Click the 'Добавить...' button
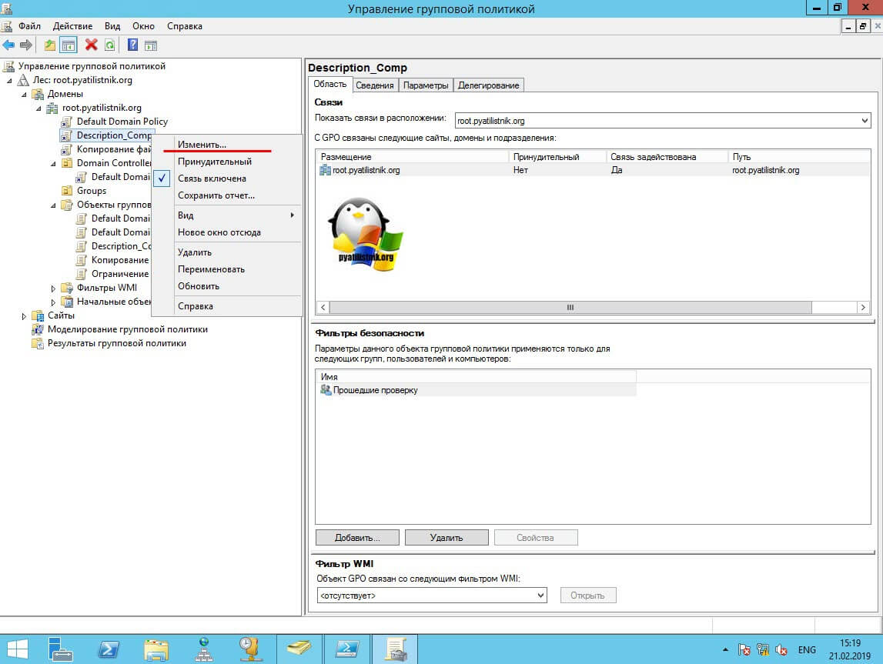The width and height of the screenshot is (883, 664). 357,537
